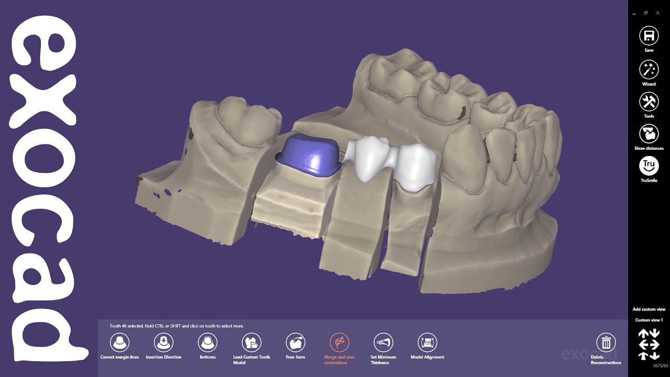Select the Insertion Direction tool
Image resolution: width=670 pixels, height=377 pixels.
point(163,343)
